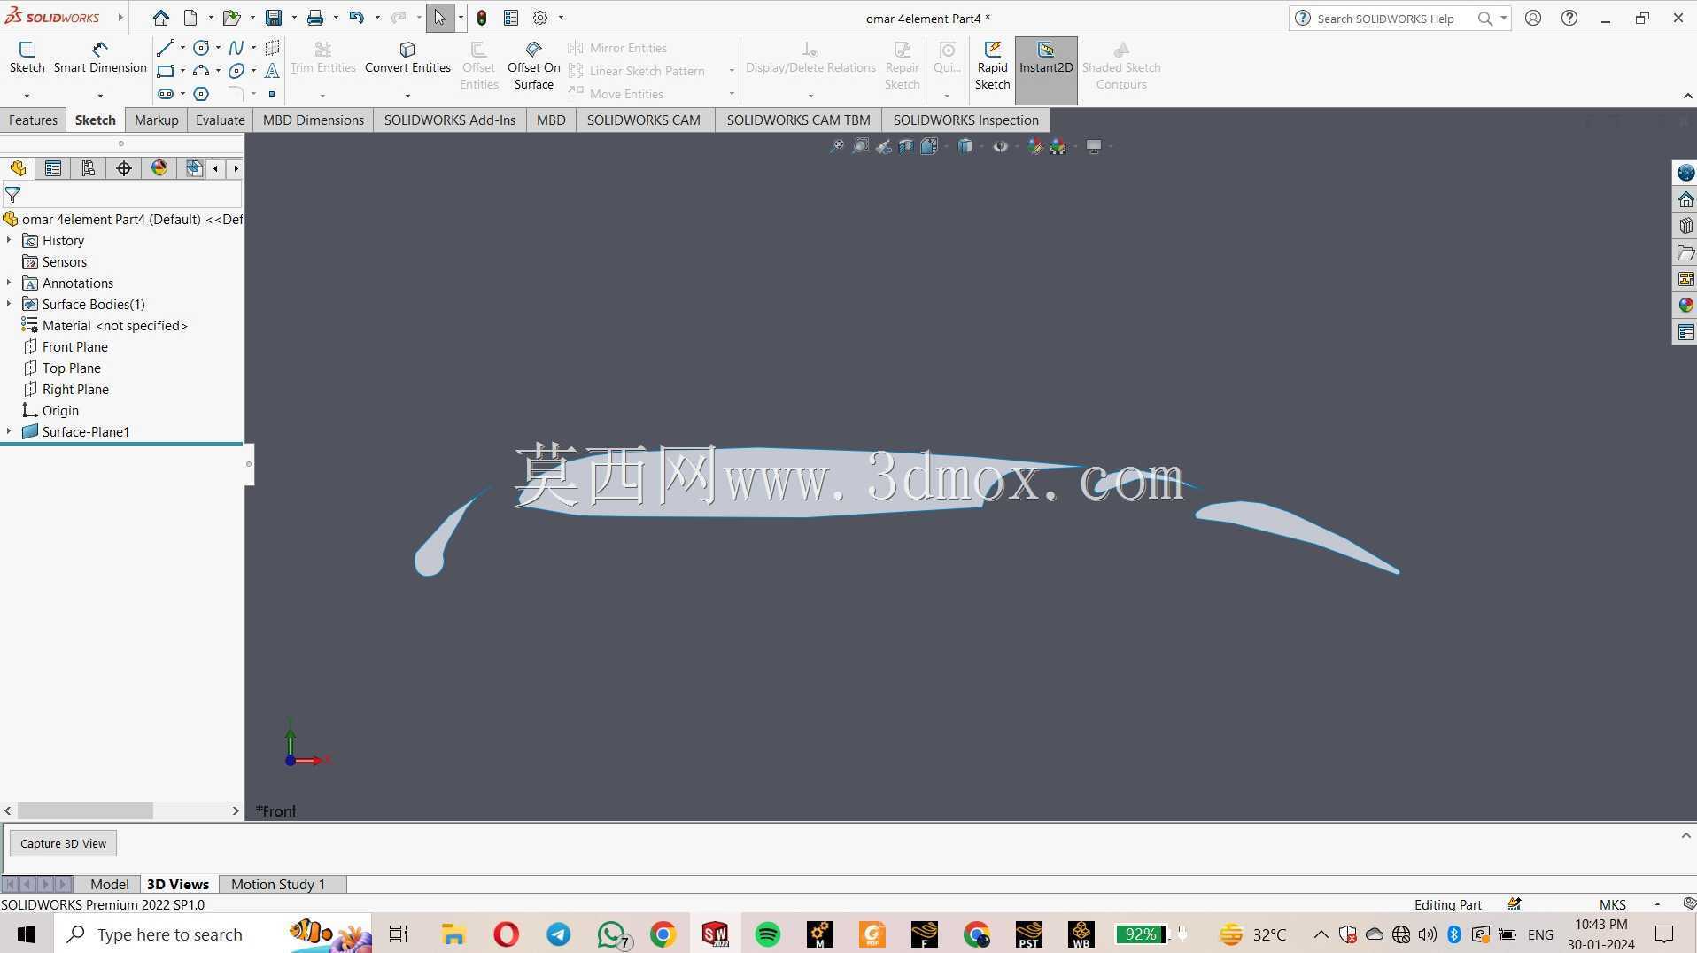Select the Point sketch tool
This screenshot has width=1697, height=953.
point(272,94)
